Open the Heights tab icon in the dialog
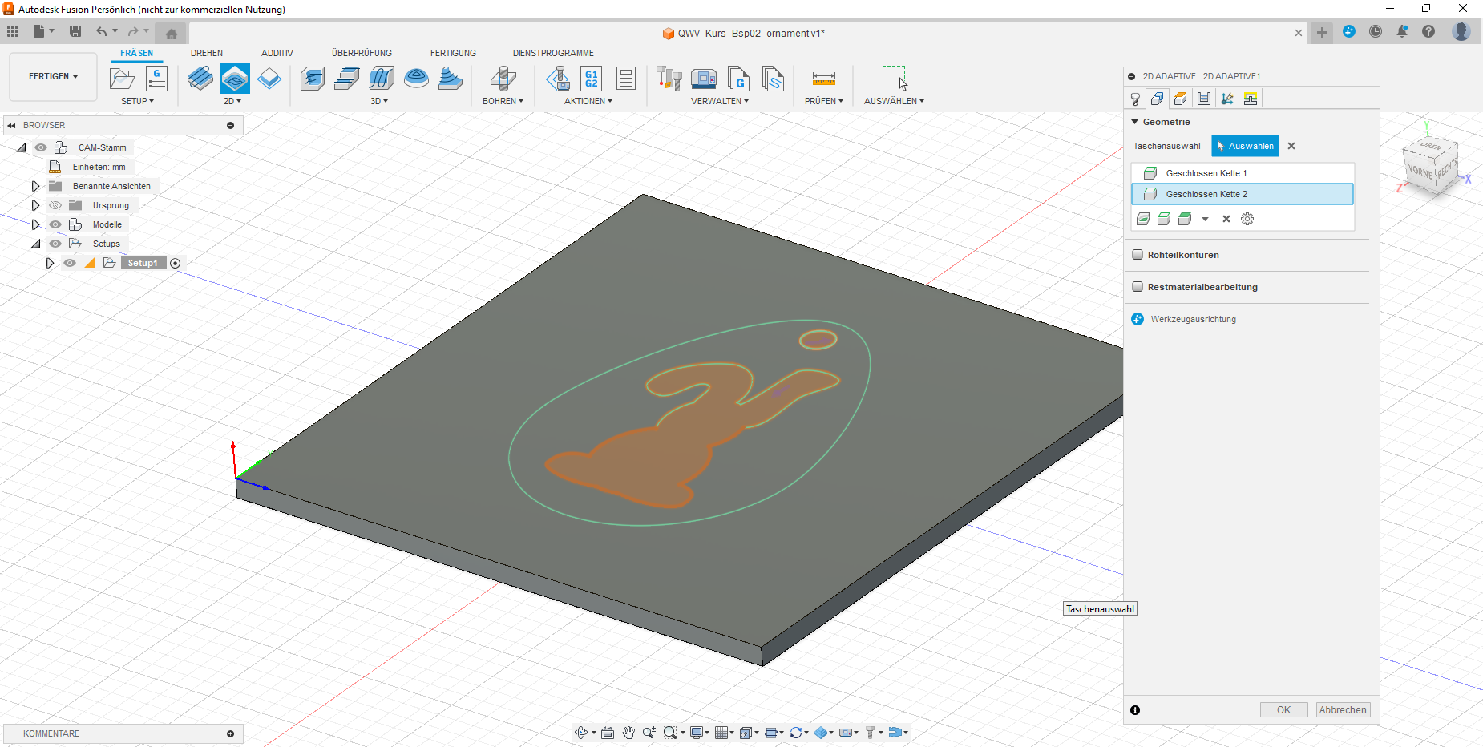 click(1180, 99)
